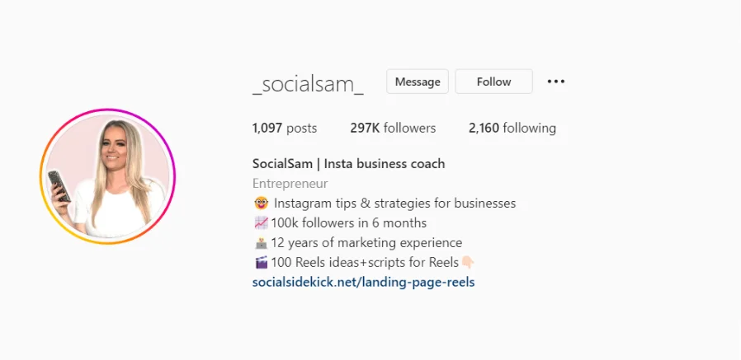The width and height of the screenshot is (741, 360).
Task: Click the Instagram tips & strategies bio line
Action: pyautogui.click(x=394, y=203)
